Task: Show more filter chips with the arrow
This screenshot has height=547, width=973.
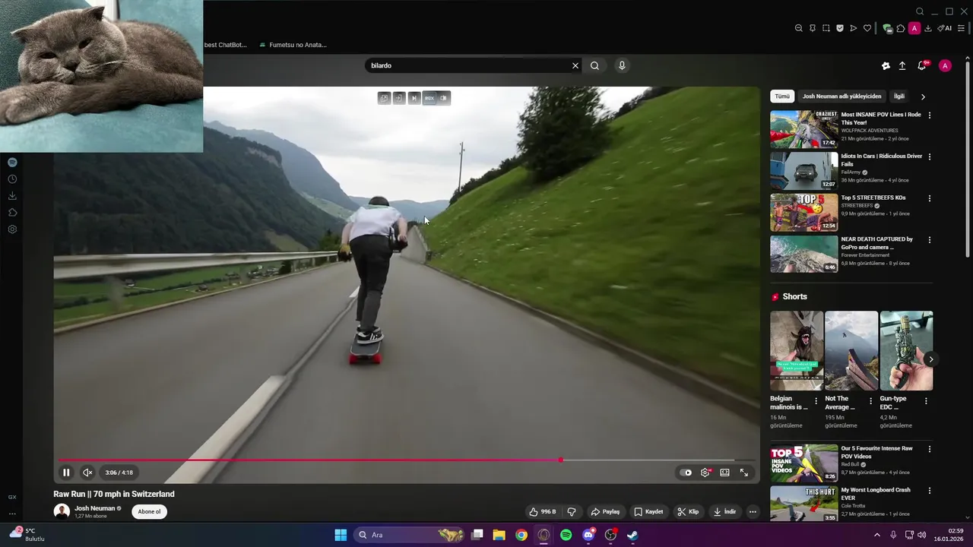Action: point(923,96)
